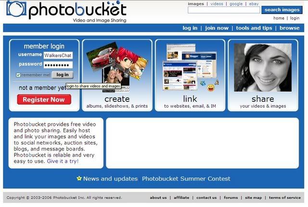Open the home link under search
The height and width of the screenshot is (207, 308).
tap(279, 18)
